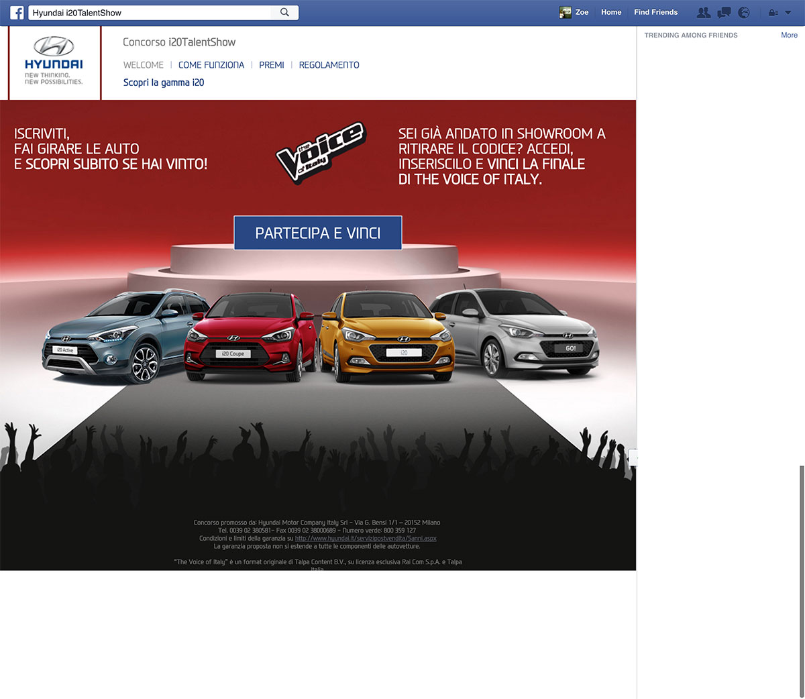Image resolution: width=805 pixels, height=699 pixels.
Task: Click the Concorso i20TalentShow title
Action: (x=179, y=42)
